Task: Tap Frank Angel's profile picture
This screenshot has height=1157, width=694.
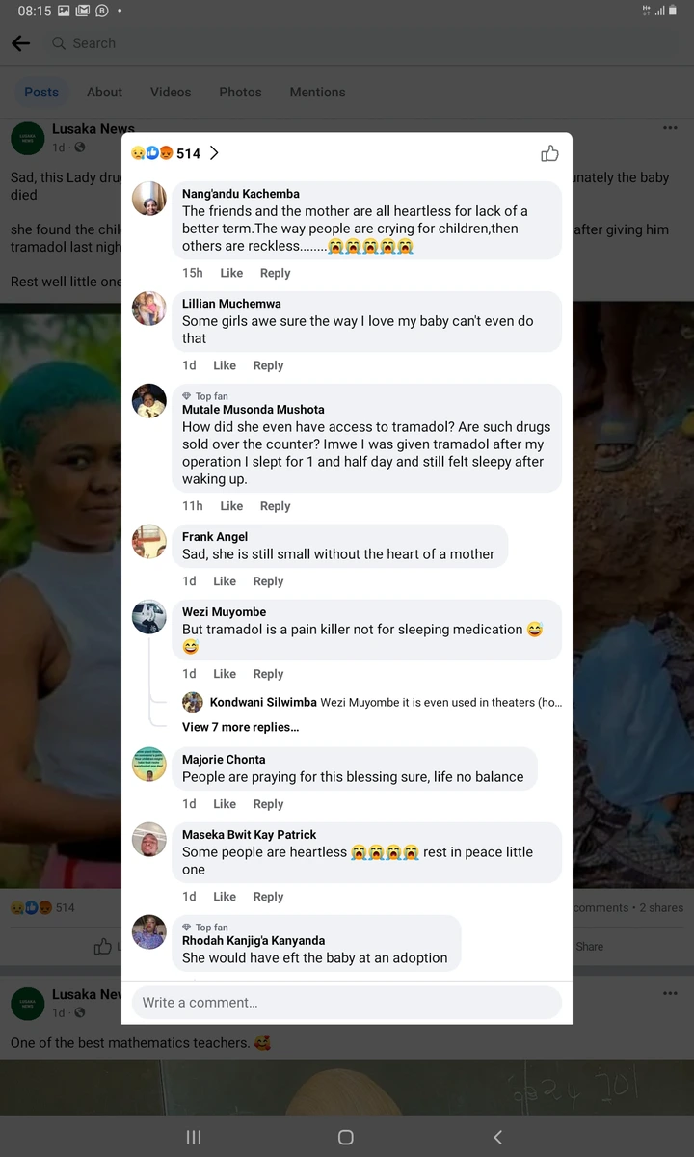Action: [149, 541]
